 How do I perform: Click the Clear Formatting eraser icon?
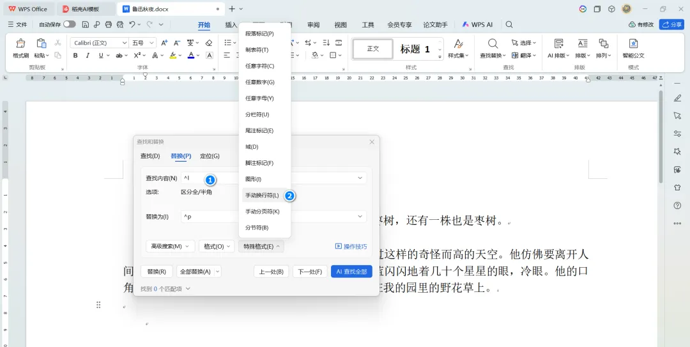(x=209, y=43)
